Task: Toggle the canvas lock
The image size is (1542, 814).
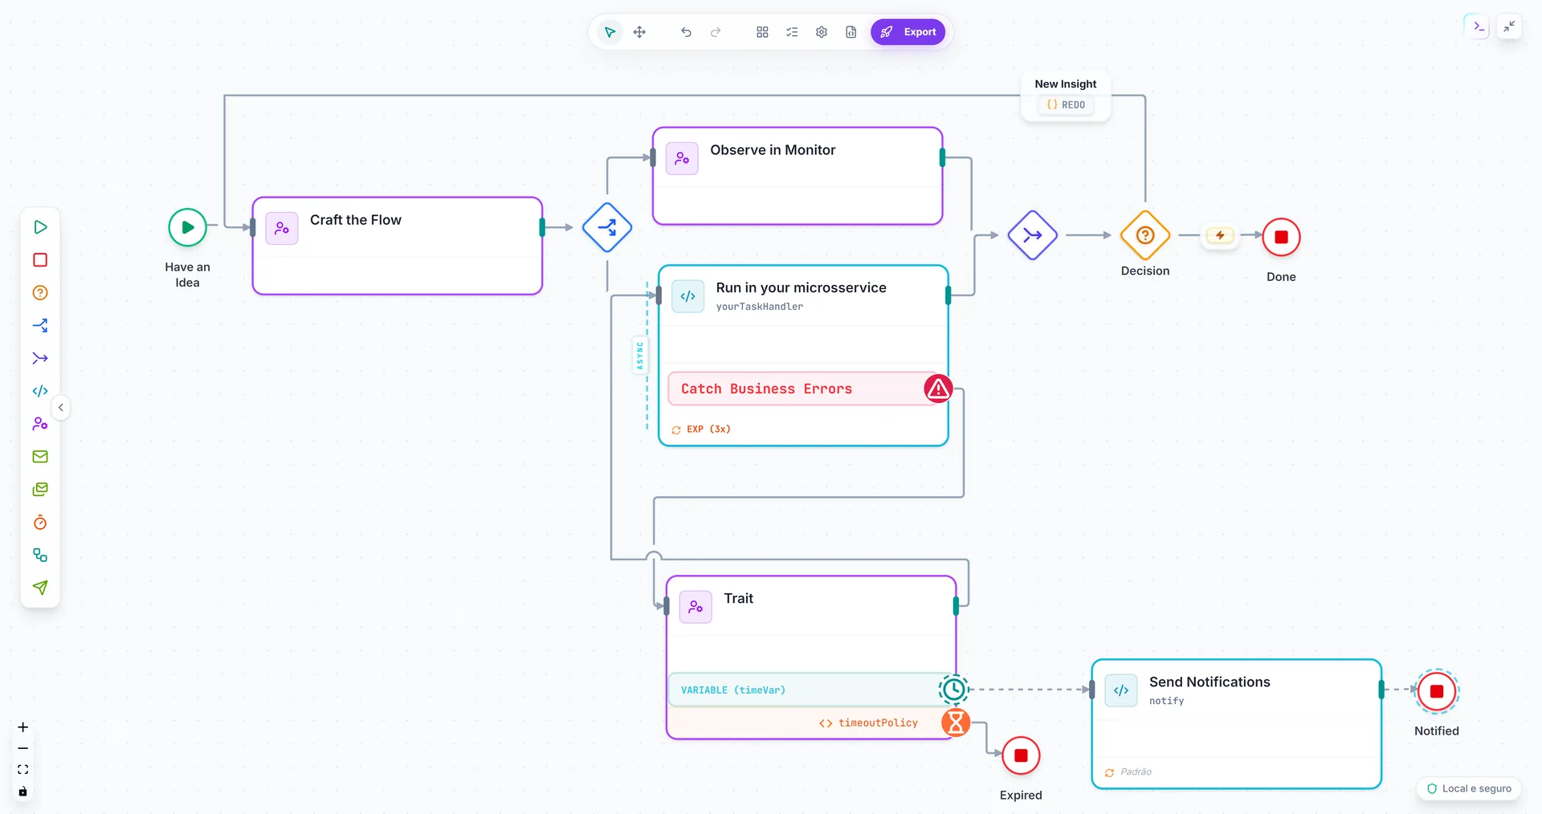Action: (23, 792)
